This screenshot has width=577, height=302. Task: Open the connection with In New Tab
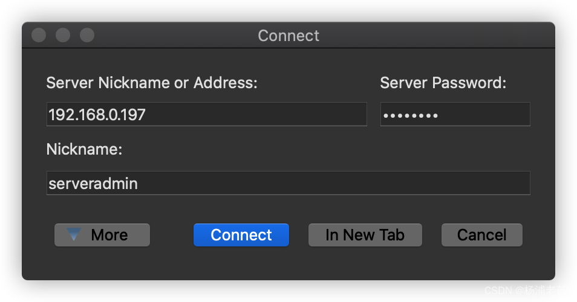click(365, 235)
